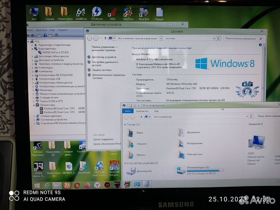Open the DTLite.exe desktop icon
Viewport: 280px width, 210px height.
(x=97, y=14)
